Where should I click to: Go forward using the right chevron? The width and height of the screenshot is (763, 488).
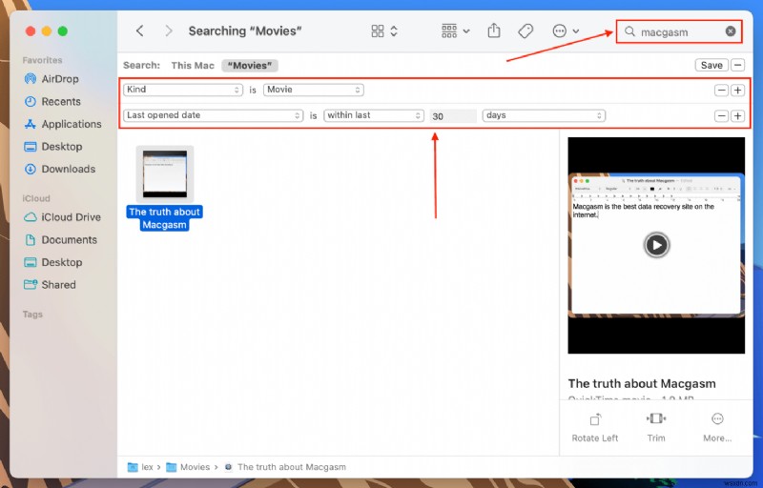tap(169, 31)
